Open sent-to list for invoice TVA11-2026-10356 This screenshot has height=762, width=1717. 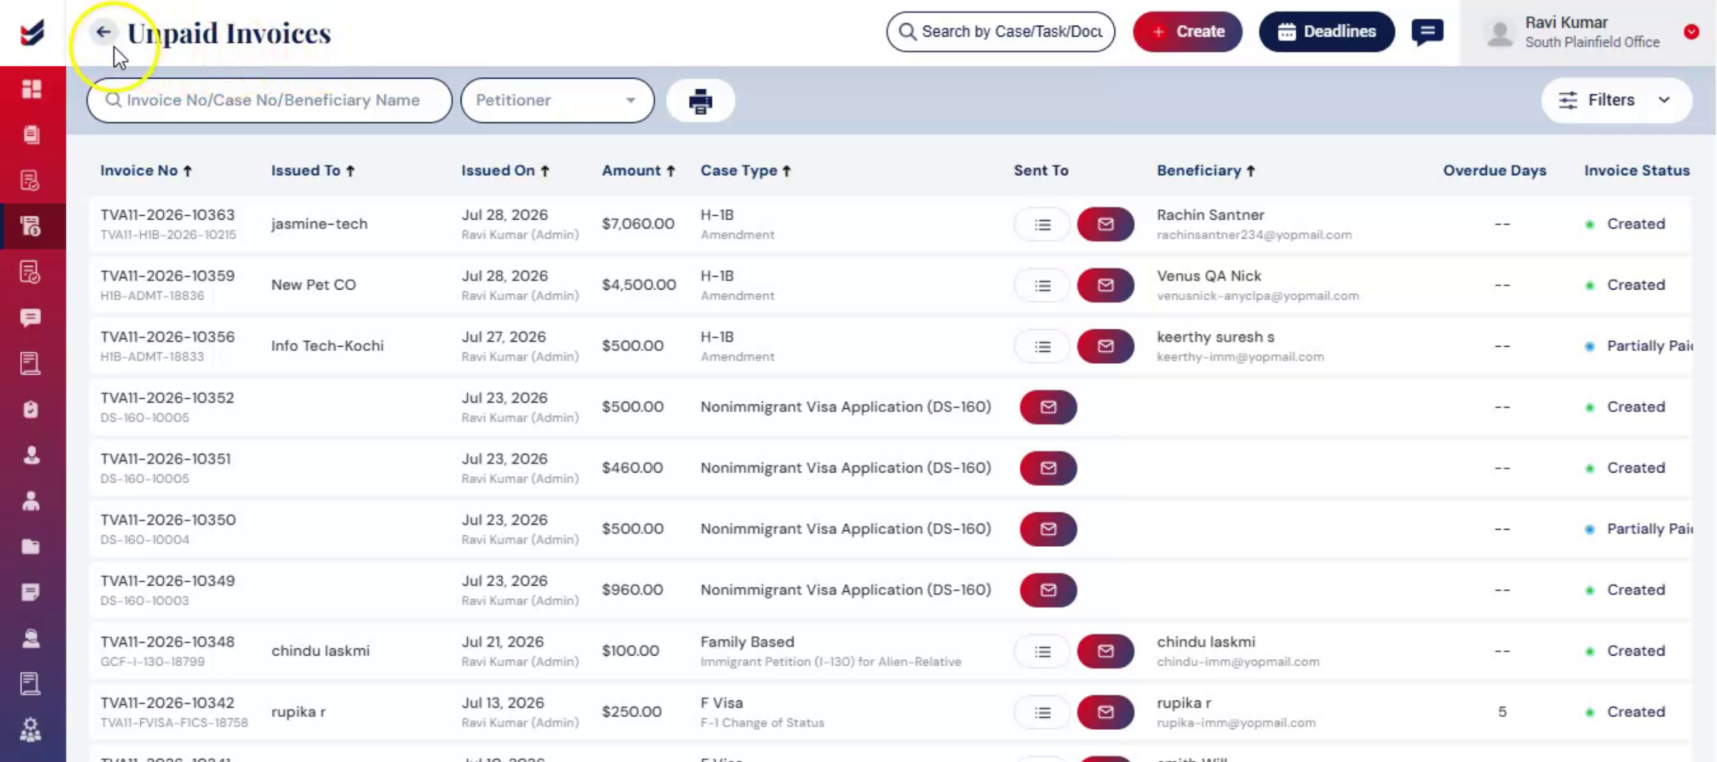coord(1042,346)
